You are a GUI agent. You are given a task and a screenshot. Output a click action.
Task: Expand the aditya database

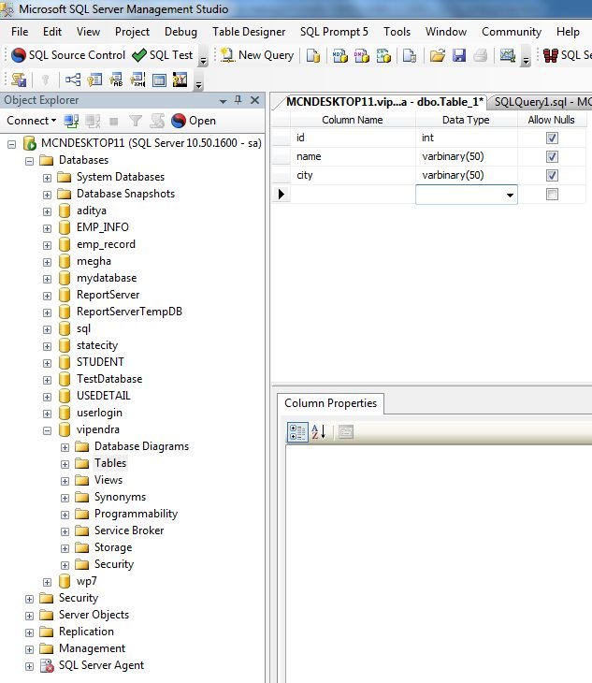[x=47, y=211]
